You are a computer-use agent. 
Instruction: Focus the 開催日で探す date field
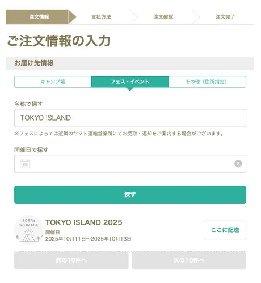pyautogui.click(x=130, y=164)
